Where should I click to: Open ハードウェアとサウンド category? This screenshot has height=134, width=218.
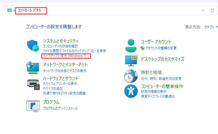[61, 78]
